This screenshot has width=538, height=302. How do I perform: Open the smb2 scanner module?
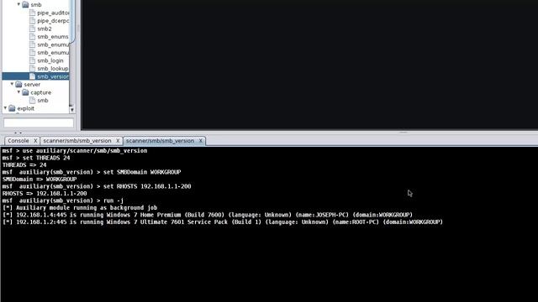click(45, 29)
